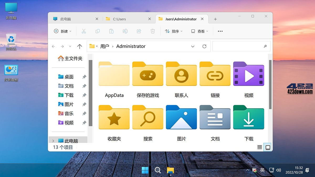Click the Rename icon in the toolbar
The width and height of the screenshot is (315, 177).
pyautogui.click(x=125, y=31)
